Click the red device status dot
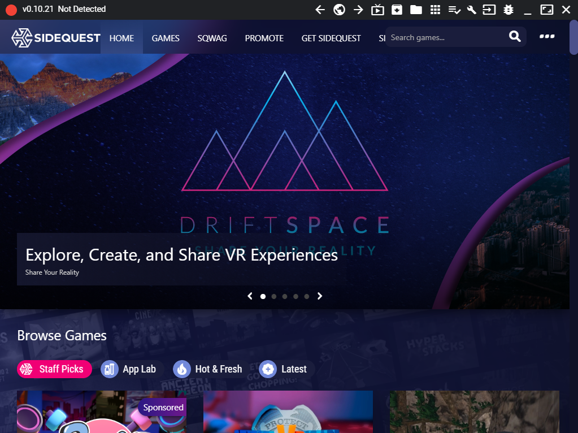 [x=11, y=10]
